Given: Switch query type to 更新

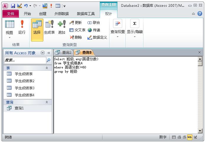Looking at the screenshot, I should pos(76,23).
